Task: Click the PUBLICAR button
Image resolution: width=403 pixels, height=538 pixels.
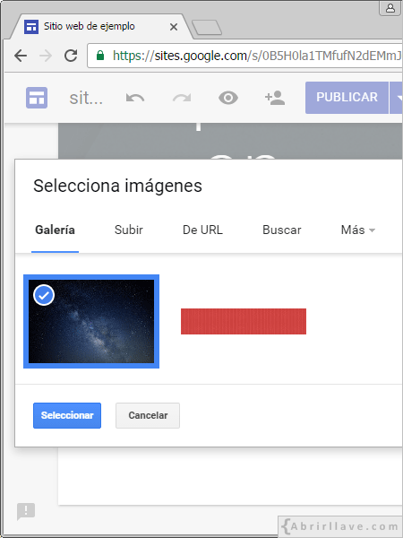Action: click(x=347, y=98)
